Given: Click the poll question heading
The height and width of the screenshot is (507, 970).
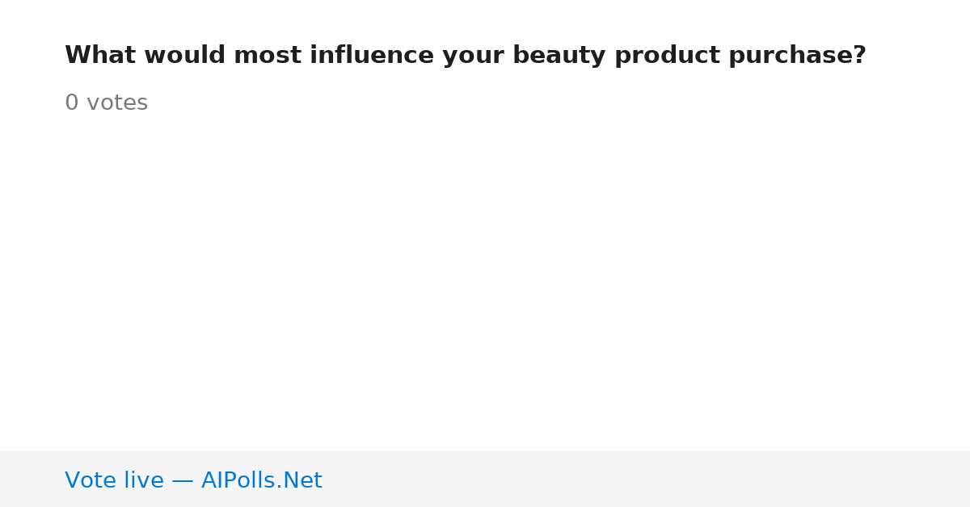Looking at the screenshot, I should 466,56.
